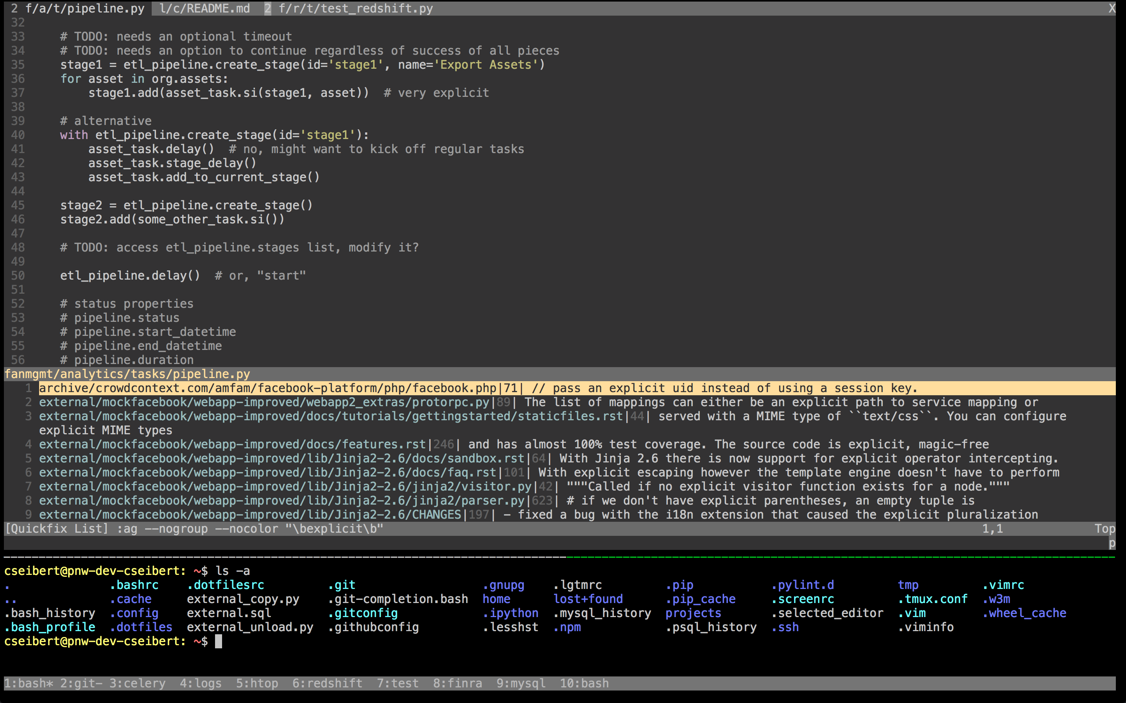Screen dimensions: 1126x703
Task: Click .tmux.conf in the ls output
Action: (932, 599)
